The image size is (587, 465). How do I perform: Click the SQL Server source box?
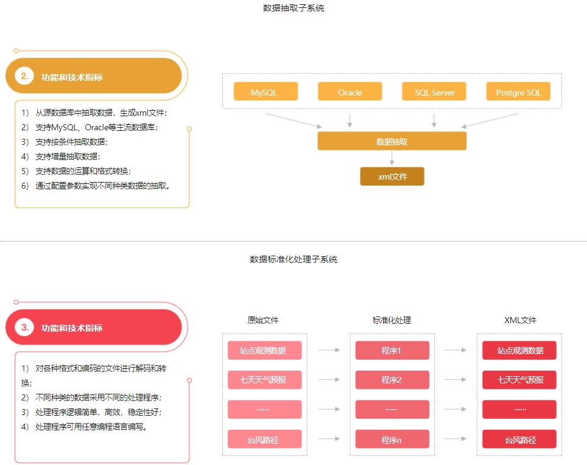coord(434,92)
